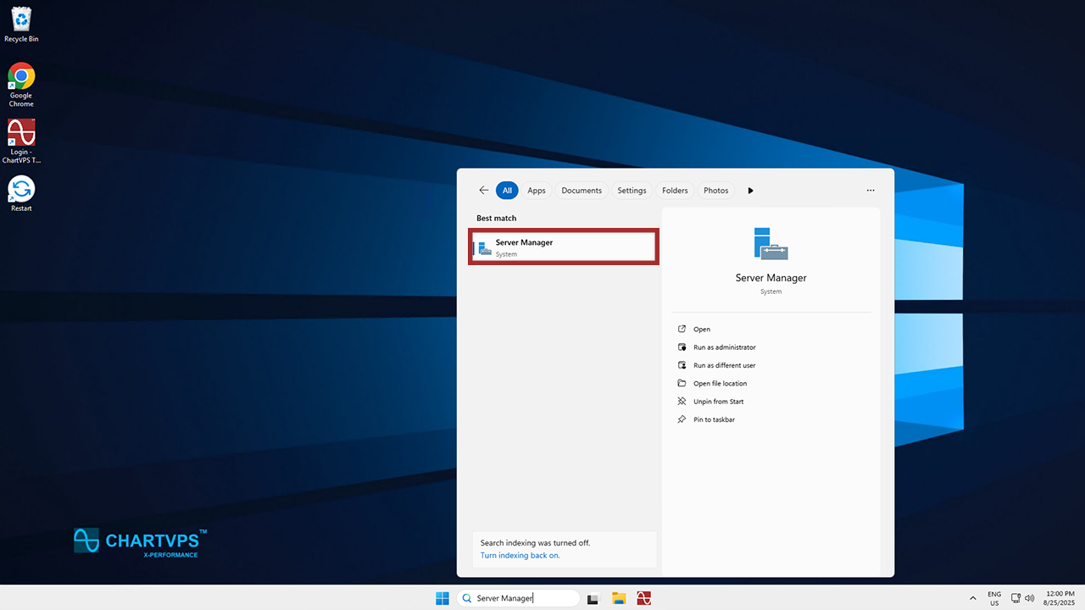Click the Turn indexing back on link
The image size is (1085, 610).
point(520,556)
